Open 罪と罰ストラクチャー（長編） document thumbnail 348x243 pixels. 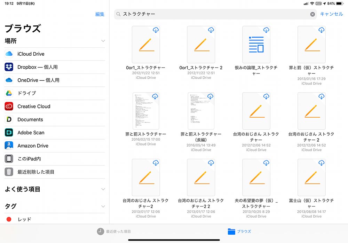(201, 111)
